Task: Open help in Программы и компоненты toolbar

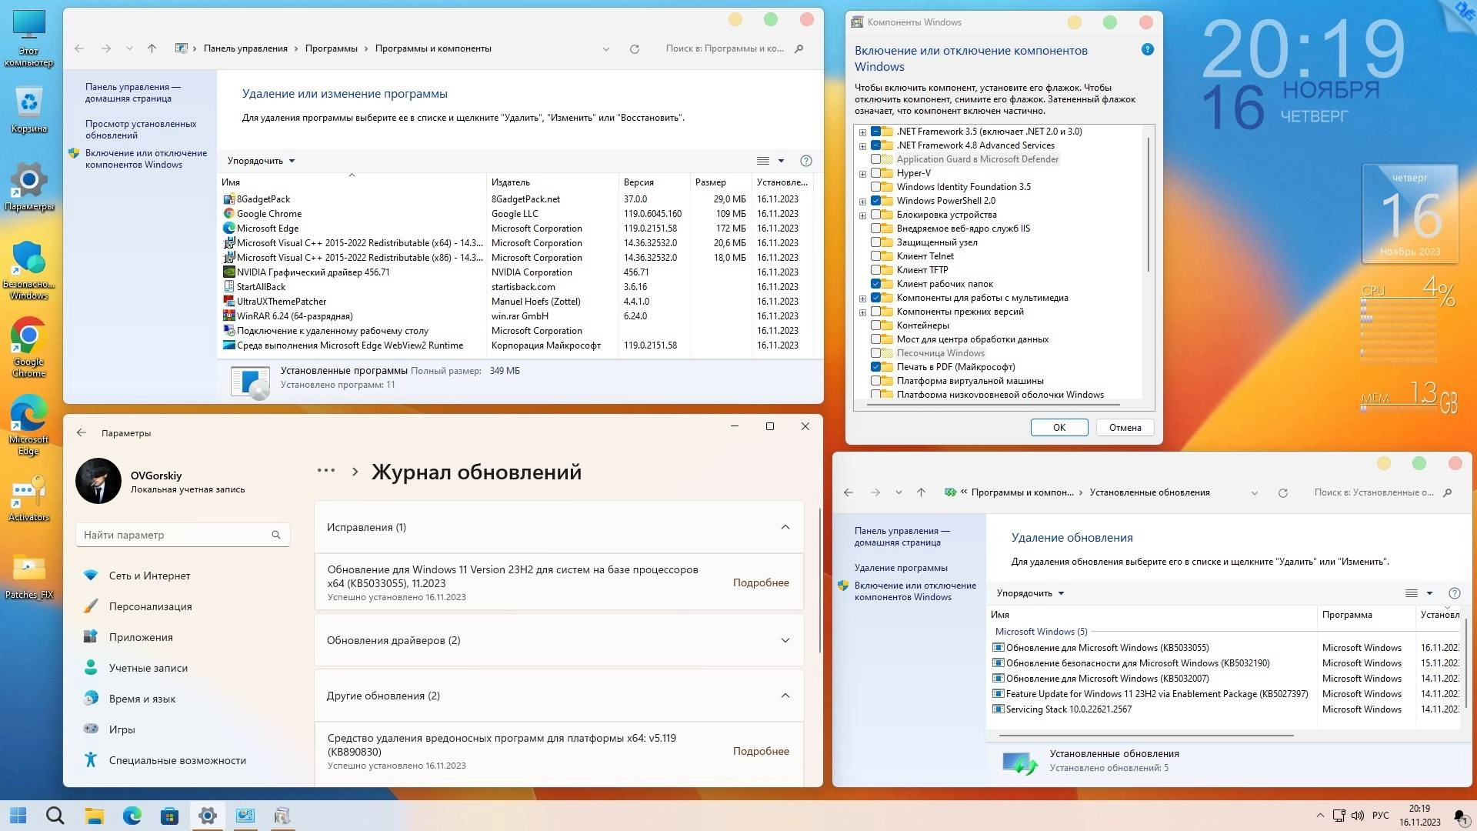Action: pos(805,161)
